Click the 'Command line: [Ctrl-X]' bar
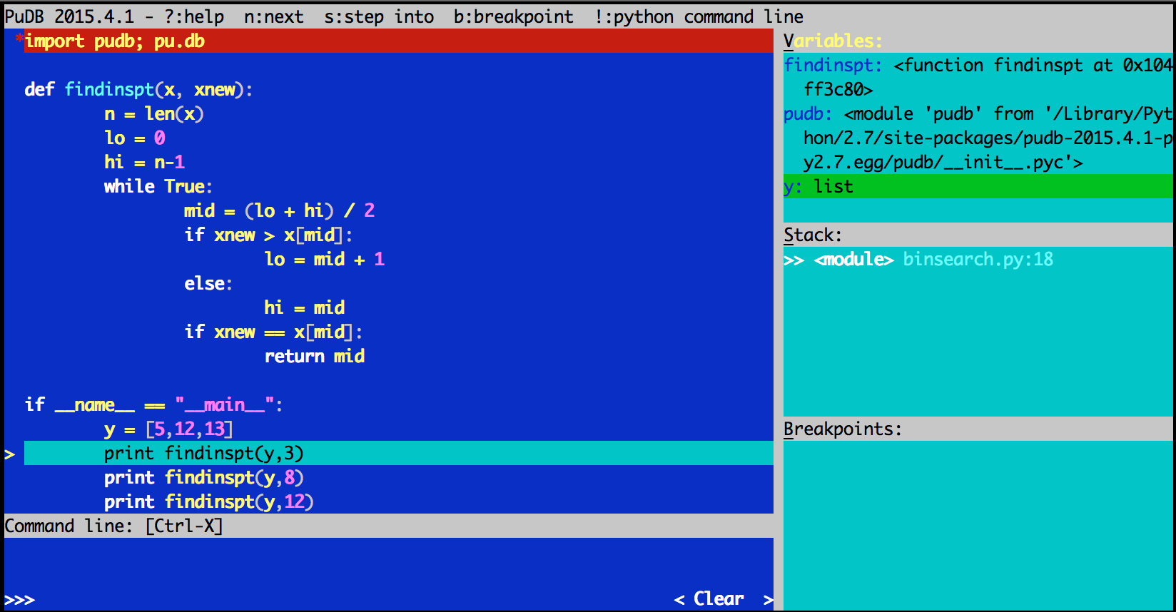The width and height of the screenshot is (1176, 612). [x=389, y=526]
